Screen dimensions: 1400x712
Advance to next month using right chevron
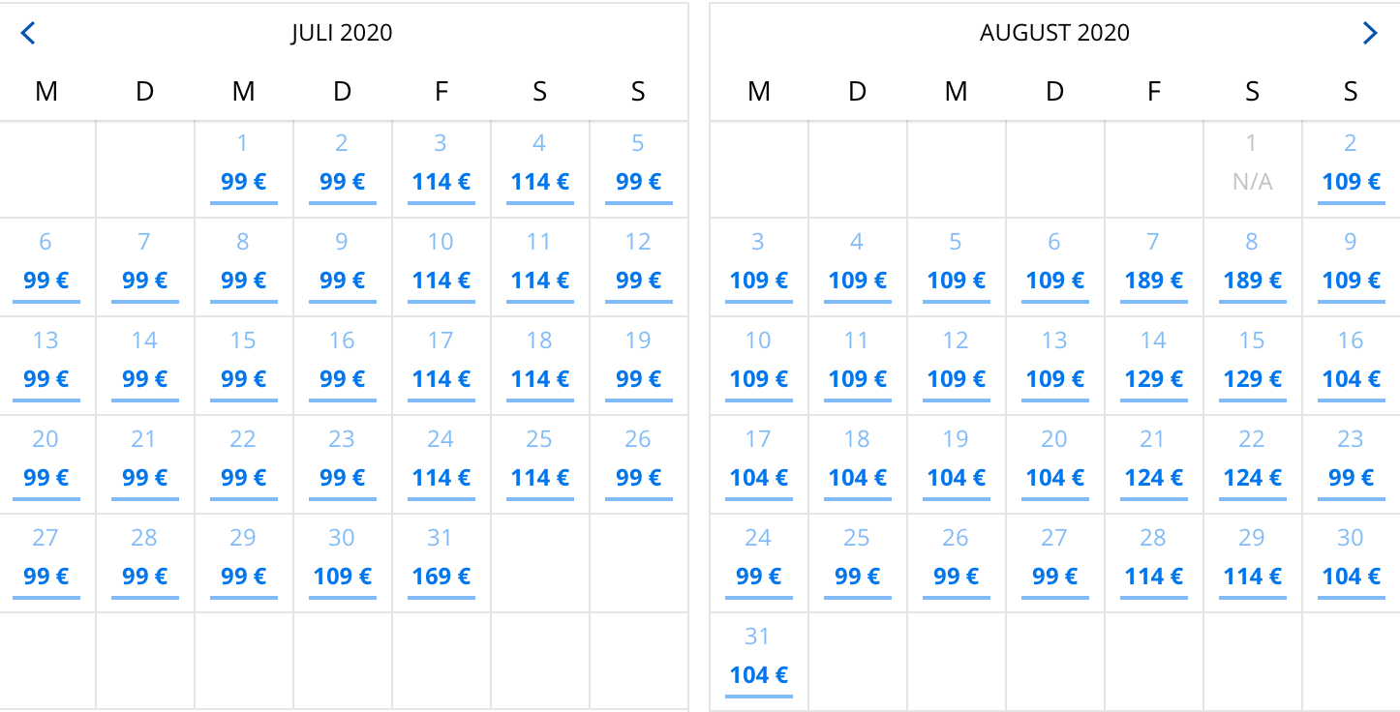[1370, 34]
